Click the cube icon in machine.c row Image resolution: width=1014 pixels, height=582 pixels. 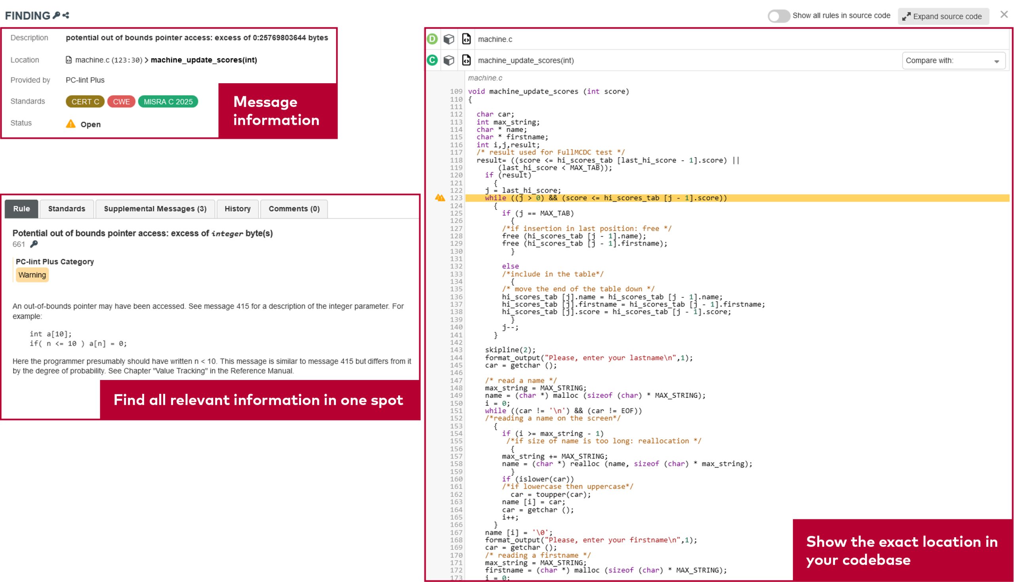[x=449, y=39]
